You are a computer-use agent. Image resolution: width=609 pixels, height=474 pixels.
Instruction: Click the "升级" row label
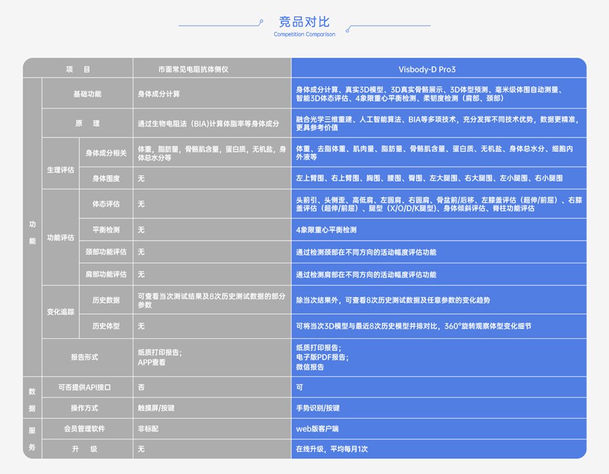coord(85,449)
